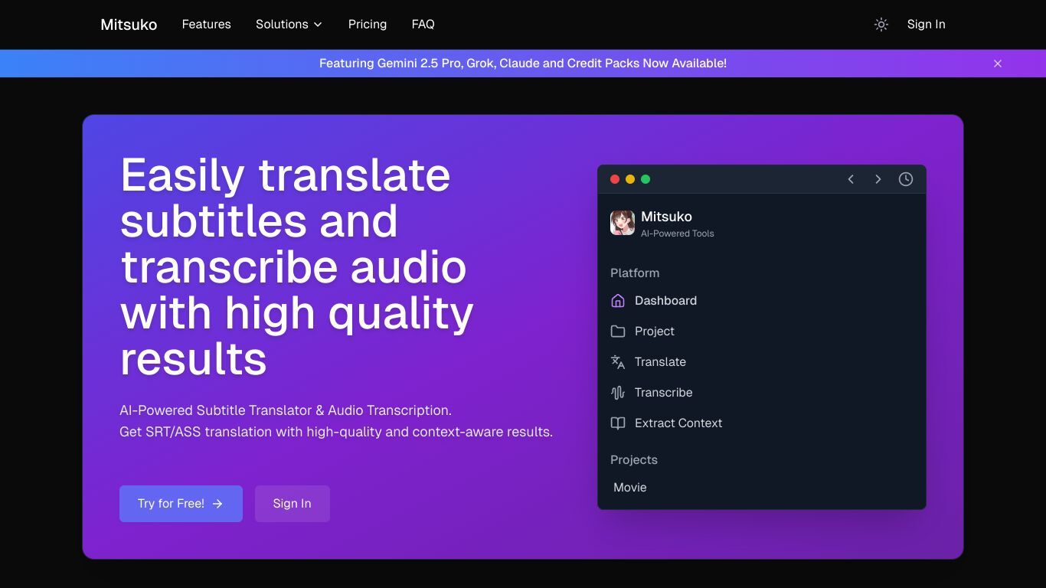Click the Translate label in sidebar
Image resolution: width=1046 pixels, height=588 pixels.
(x=660, y=362)
